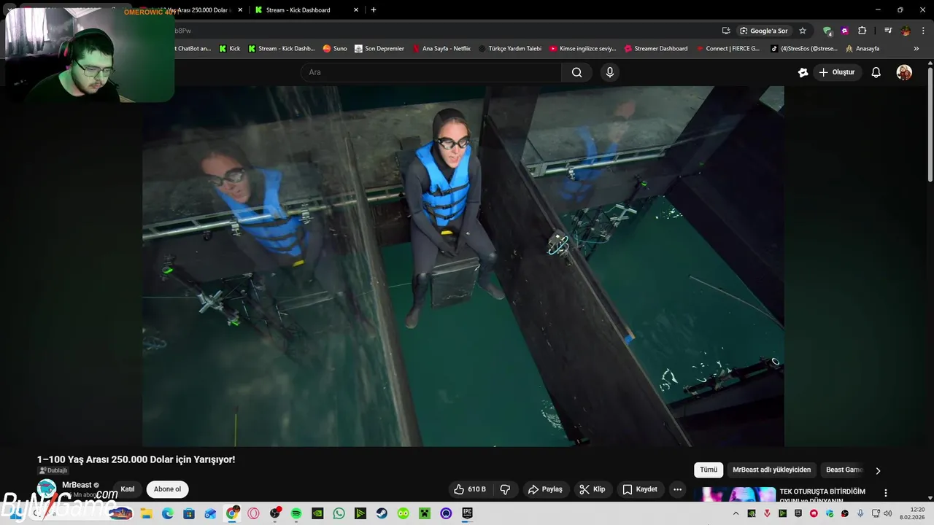
Task: Open WhatsApp from the taskbar
Action: coord(339,513)
